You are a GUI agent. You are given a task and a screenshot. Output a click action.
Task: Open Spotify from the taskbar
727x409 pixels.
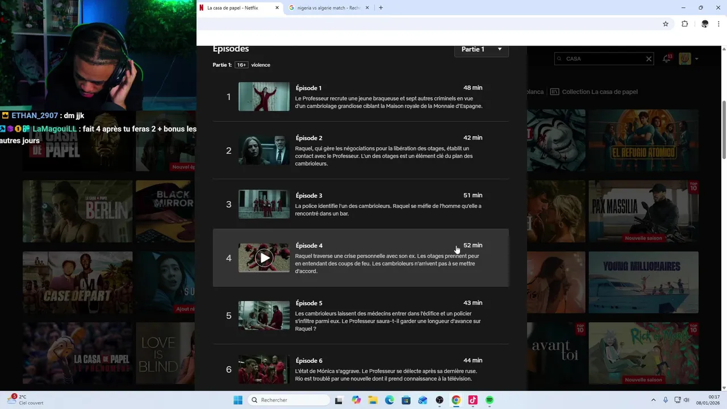pyautogui.click(x=489, y=400)
